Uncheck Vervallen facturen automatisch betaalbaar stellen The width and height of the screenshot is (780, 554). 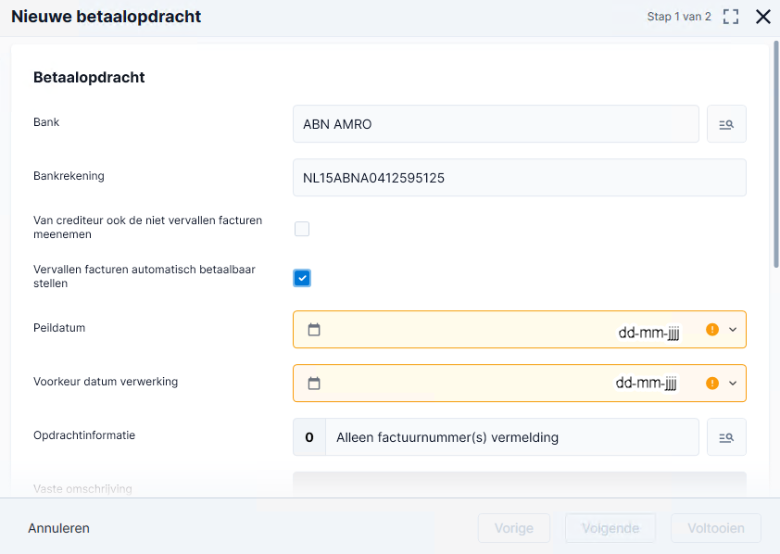point(302,278)
